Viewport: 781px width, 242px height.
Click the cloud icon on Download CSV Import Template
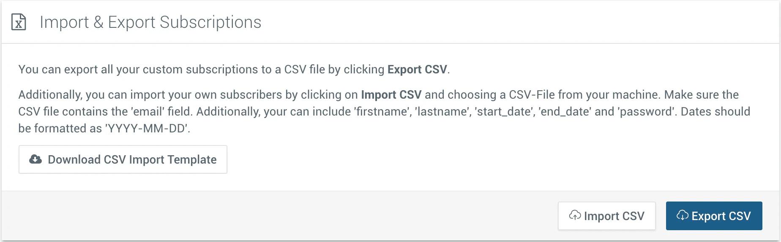point(35,159)
